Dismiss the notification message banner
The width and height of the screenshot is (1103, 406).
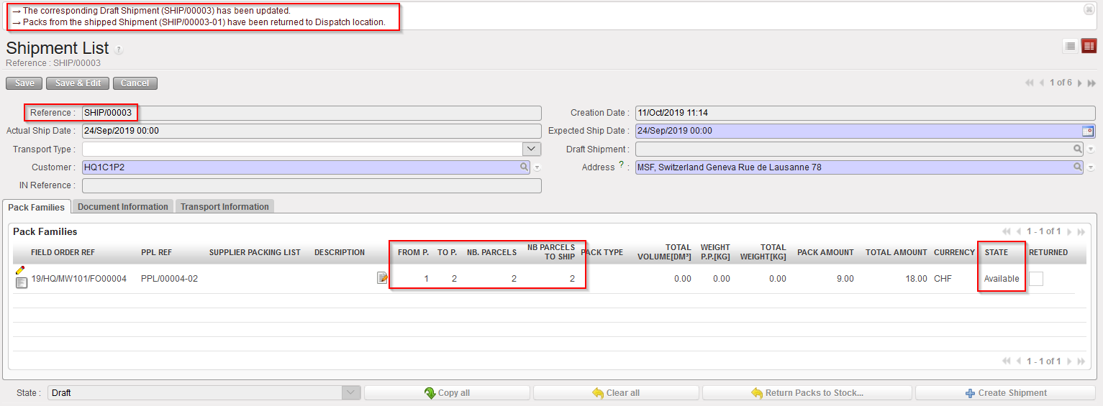(1089, 9)
